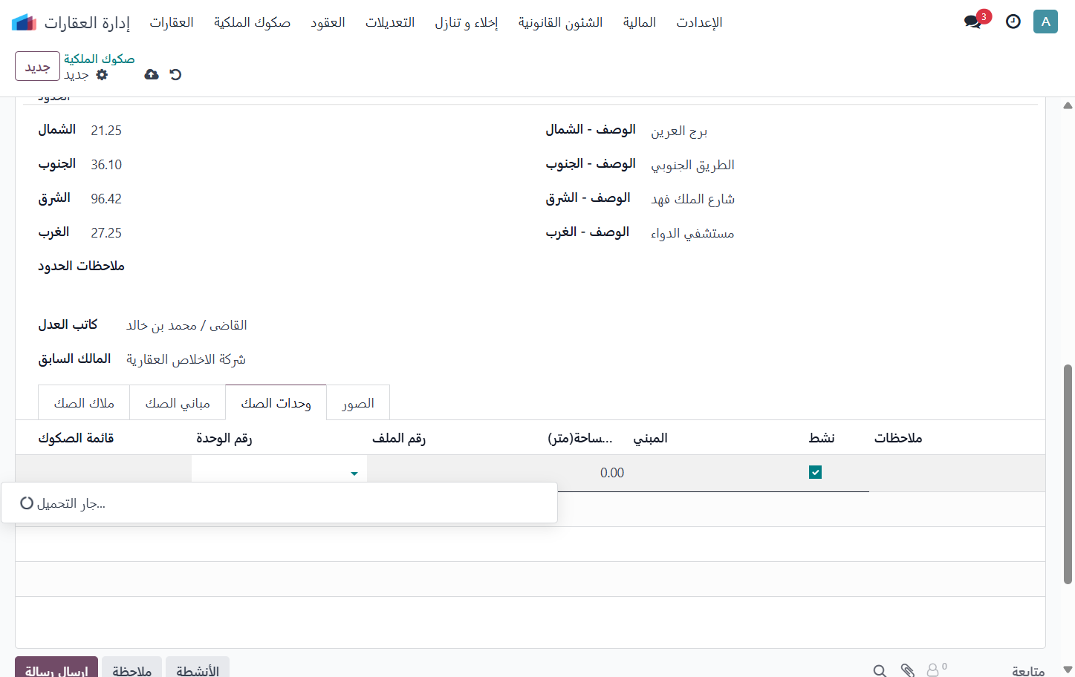Viewport: 1075px width, 677px height.
Task: Open the إخلاء و تنازل menu
Action: point(467,22)
